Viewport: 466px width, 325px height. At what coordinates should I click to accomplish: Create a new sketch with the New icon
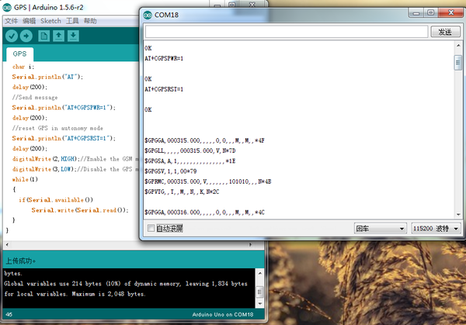(44, 36)
